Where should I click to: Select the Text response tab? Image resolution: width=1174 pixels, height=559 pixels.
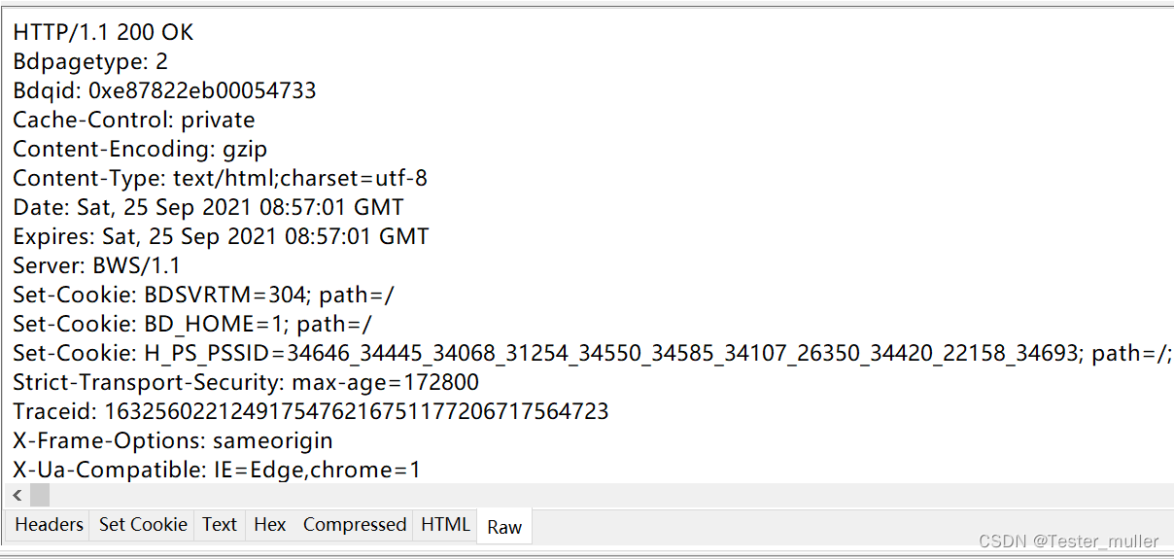220,525
